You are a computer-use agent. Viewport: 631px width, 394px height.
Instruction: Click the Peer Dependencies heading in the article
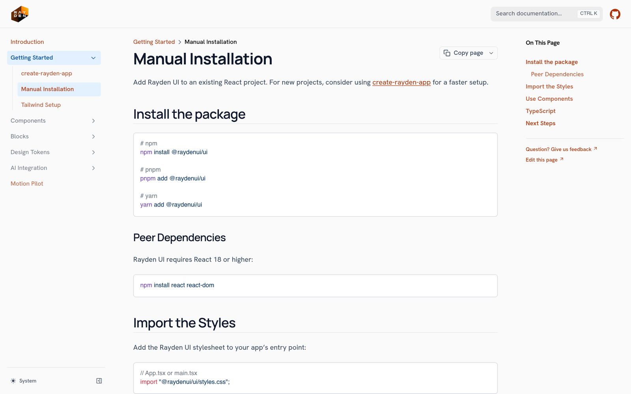(x=179, y=238)
